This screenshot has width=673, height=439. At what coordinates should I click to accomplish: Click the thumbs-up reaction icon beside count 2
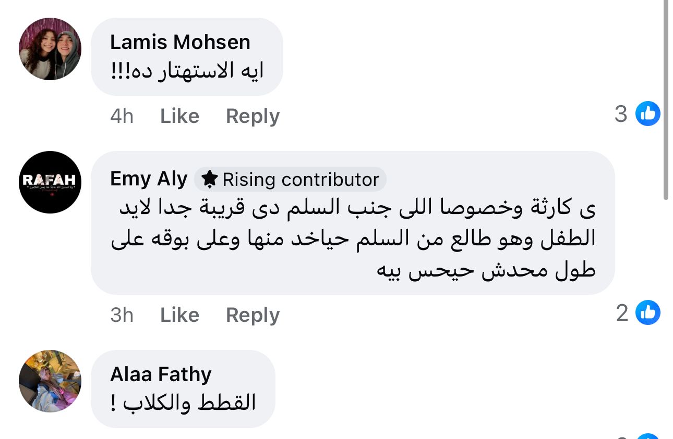647,312
